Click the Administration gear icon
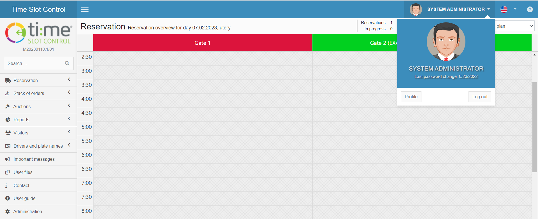 (x=8, y=211)
